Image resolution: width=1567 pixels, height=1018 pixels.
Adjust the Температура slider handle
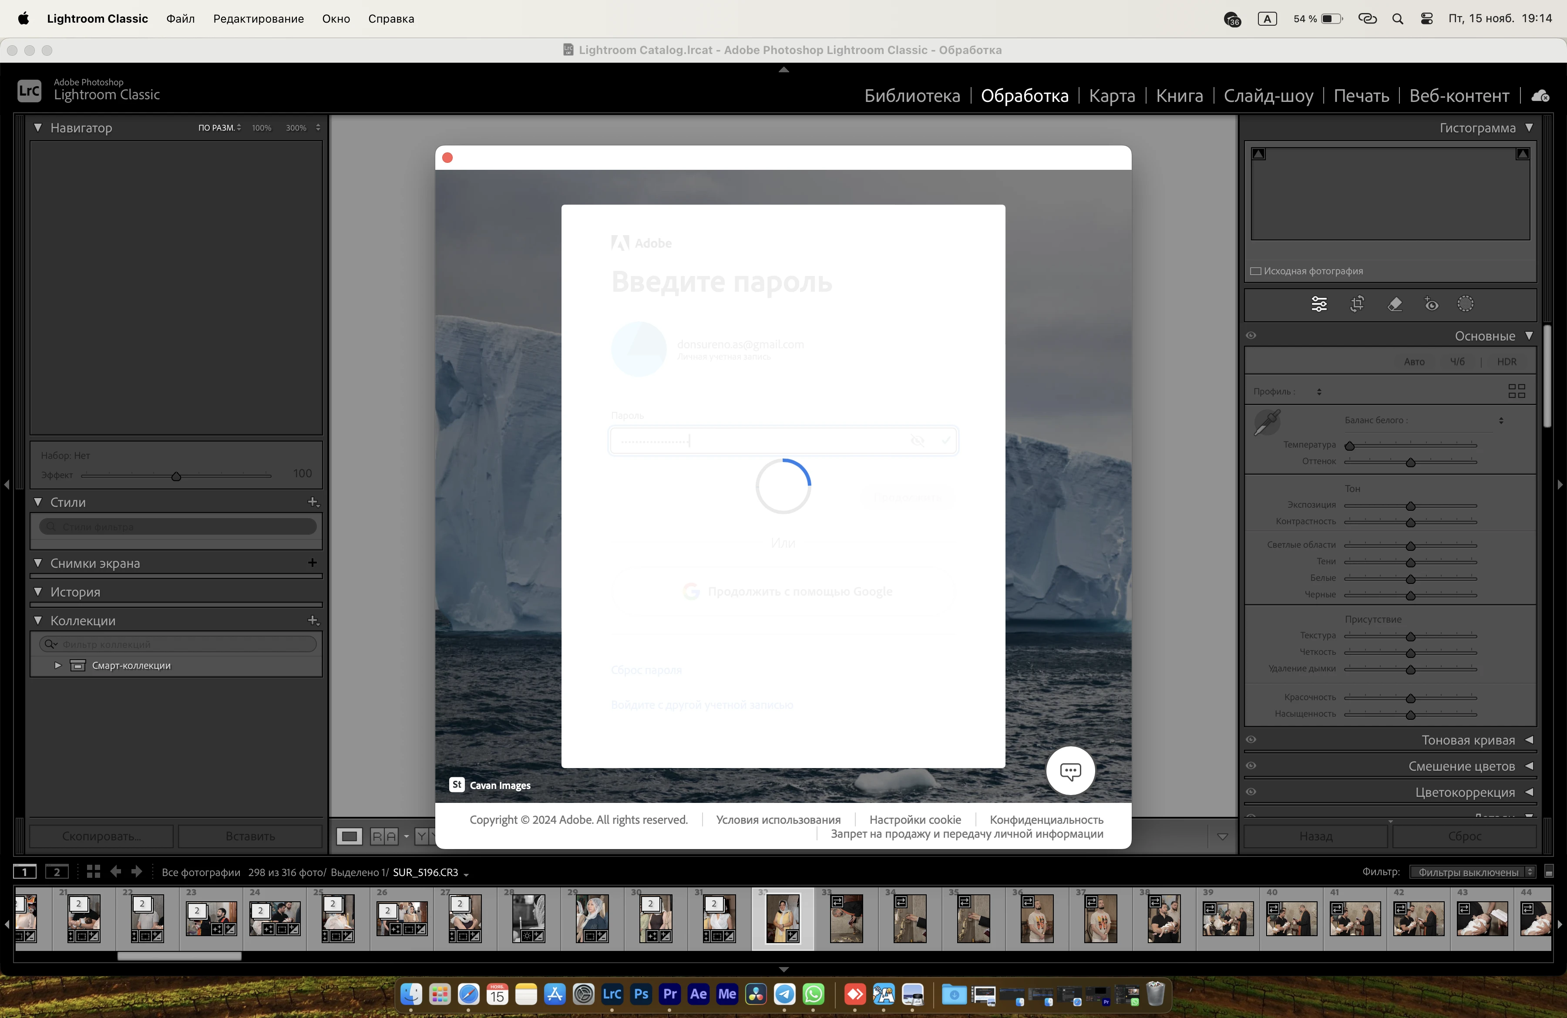pyautogui.click(x=1350, y=446)
